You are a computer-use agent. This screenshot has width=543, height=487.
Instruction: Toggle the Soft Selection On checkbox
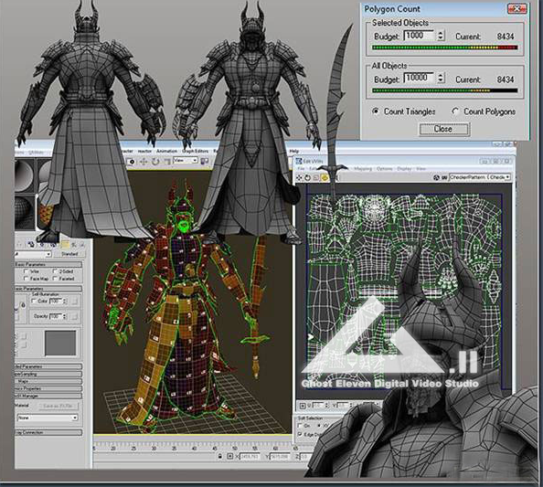click(300, 426)
